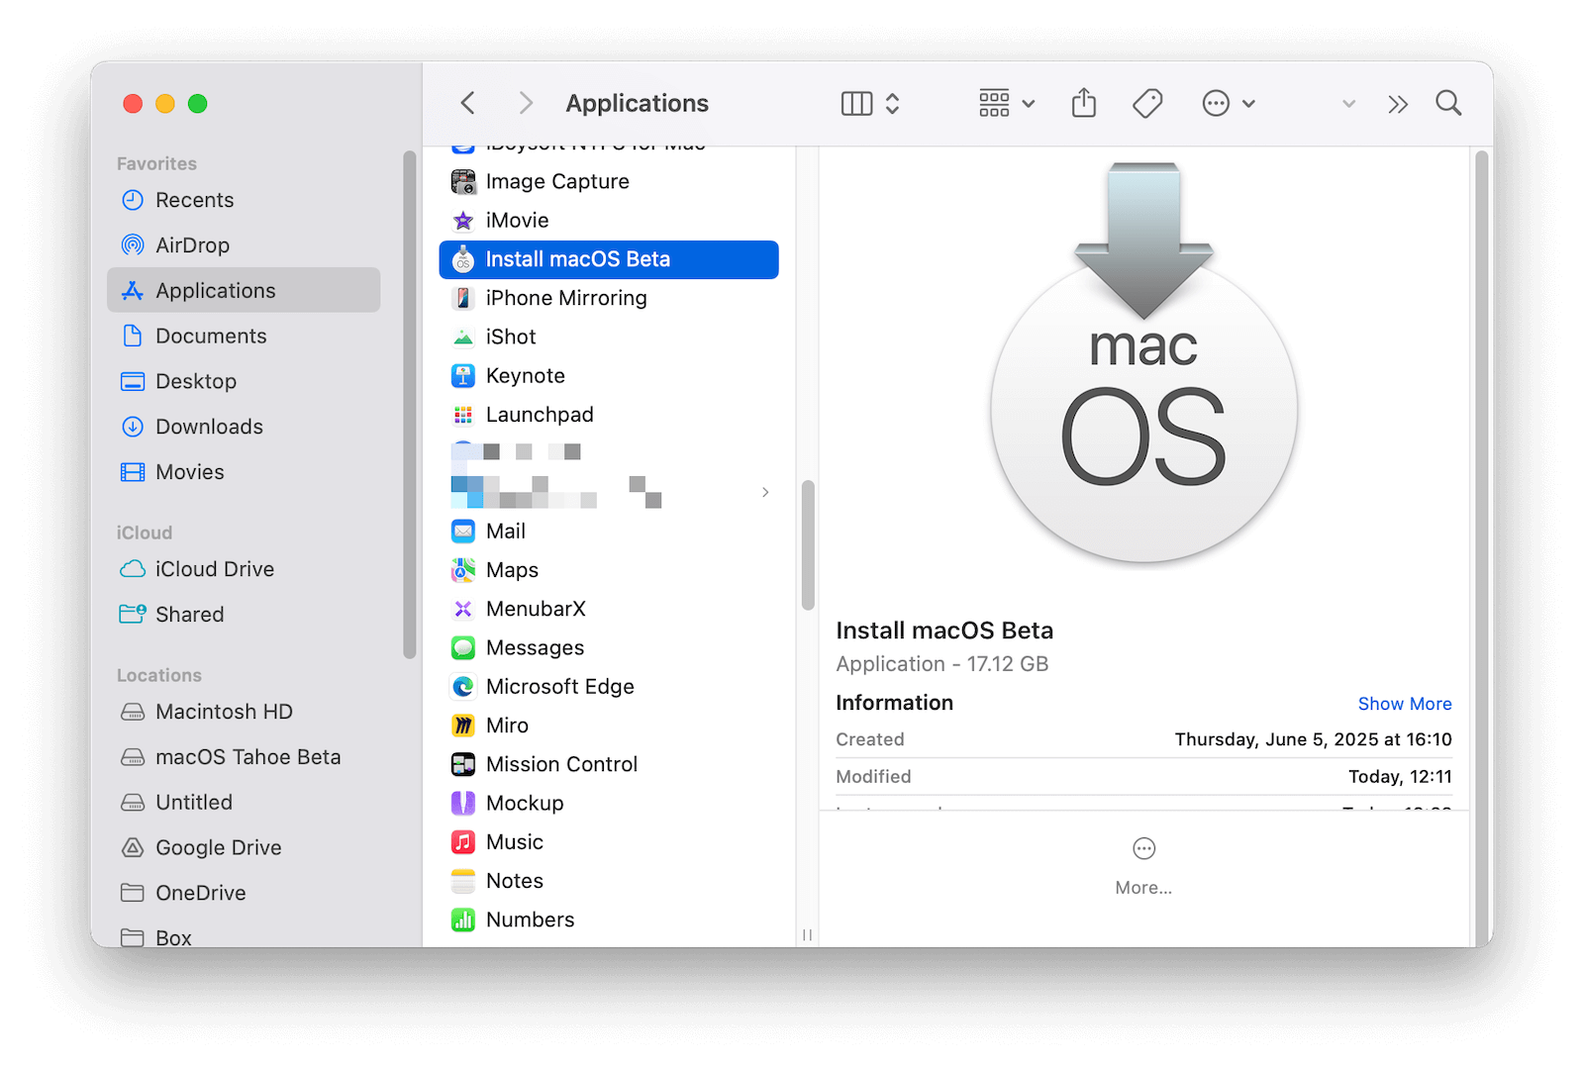The width and height of the screenshot is (1584, 1067).
Task: Go back with the left chevron
Action: coord(467,103)
